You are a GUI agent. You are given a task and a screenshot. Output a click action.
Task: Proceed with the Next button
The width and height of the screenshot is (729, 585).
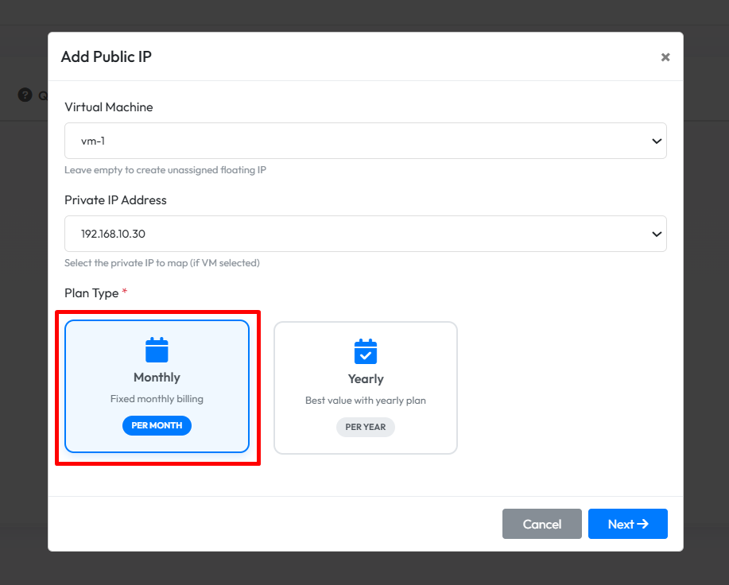627,524
